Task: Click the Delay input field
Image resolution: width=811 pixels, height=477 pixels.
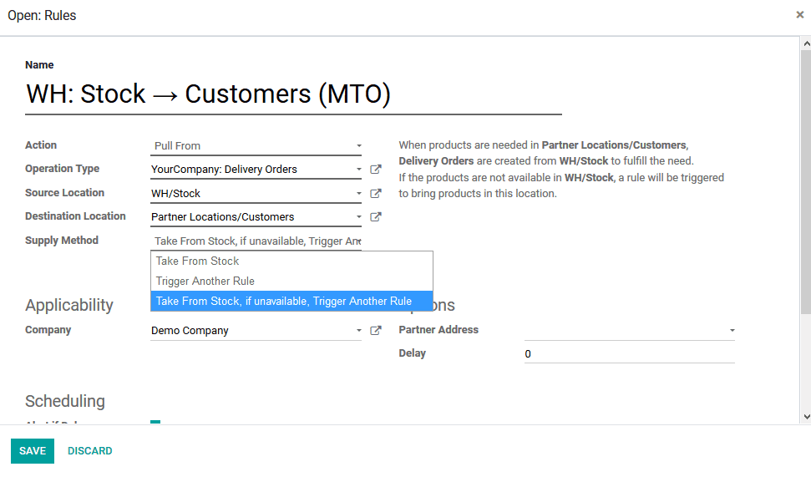Action: (x=630, y=354)
